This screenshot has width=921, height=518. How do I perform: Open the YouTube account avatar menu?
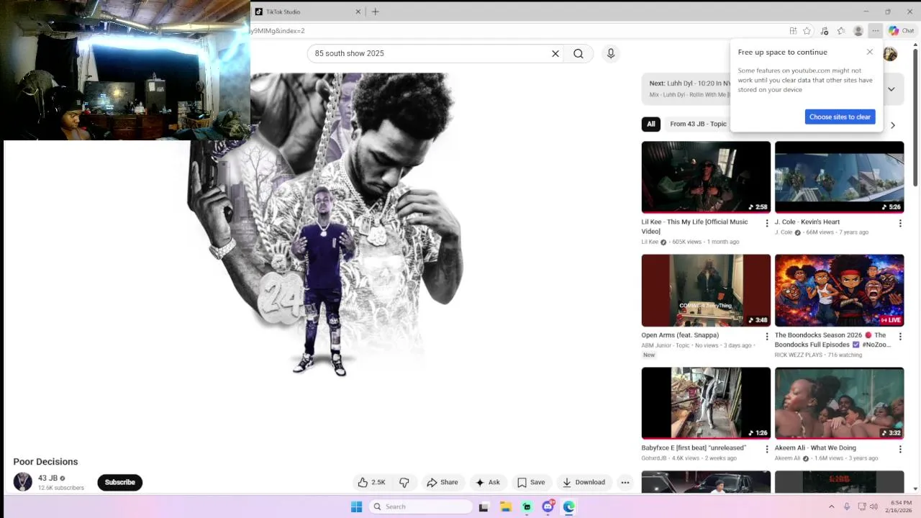tap(891, 54)
